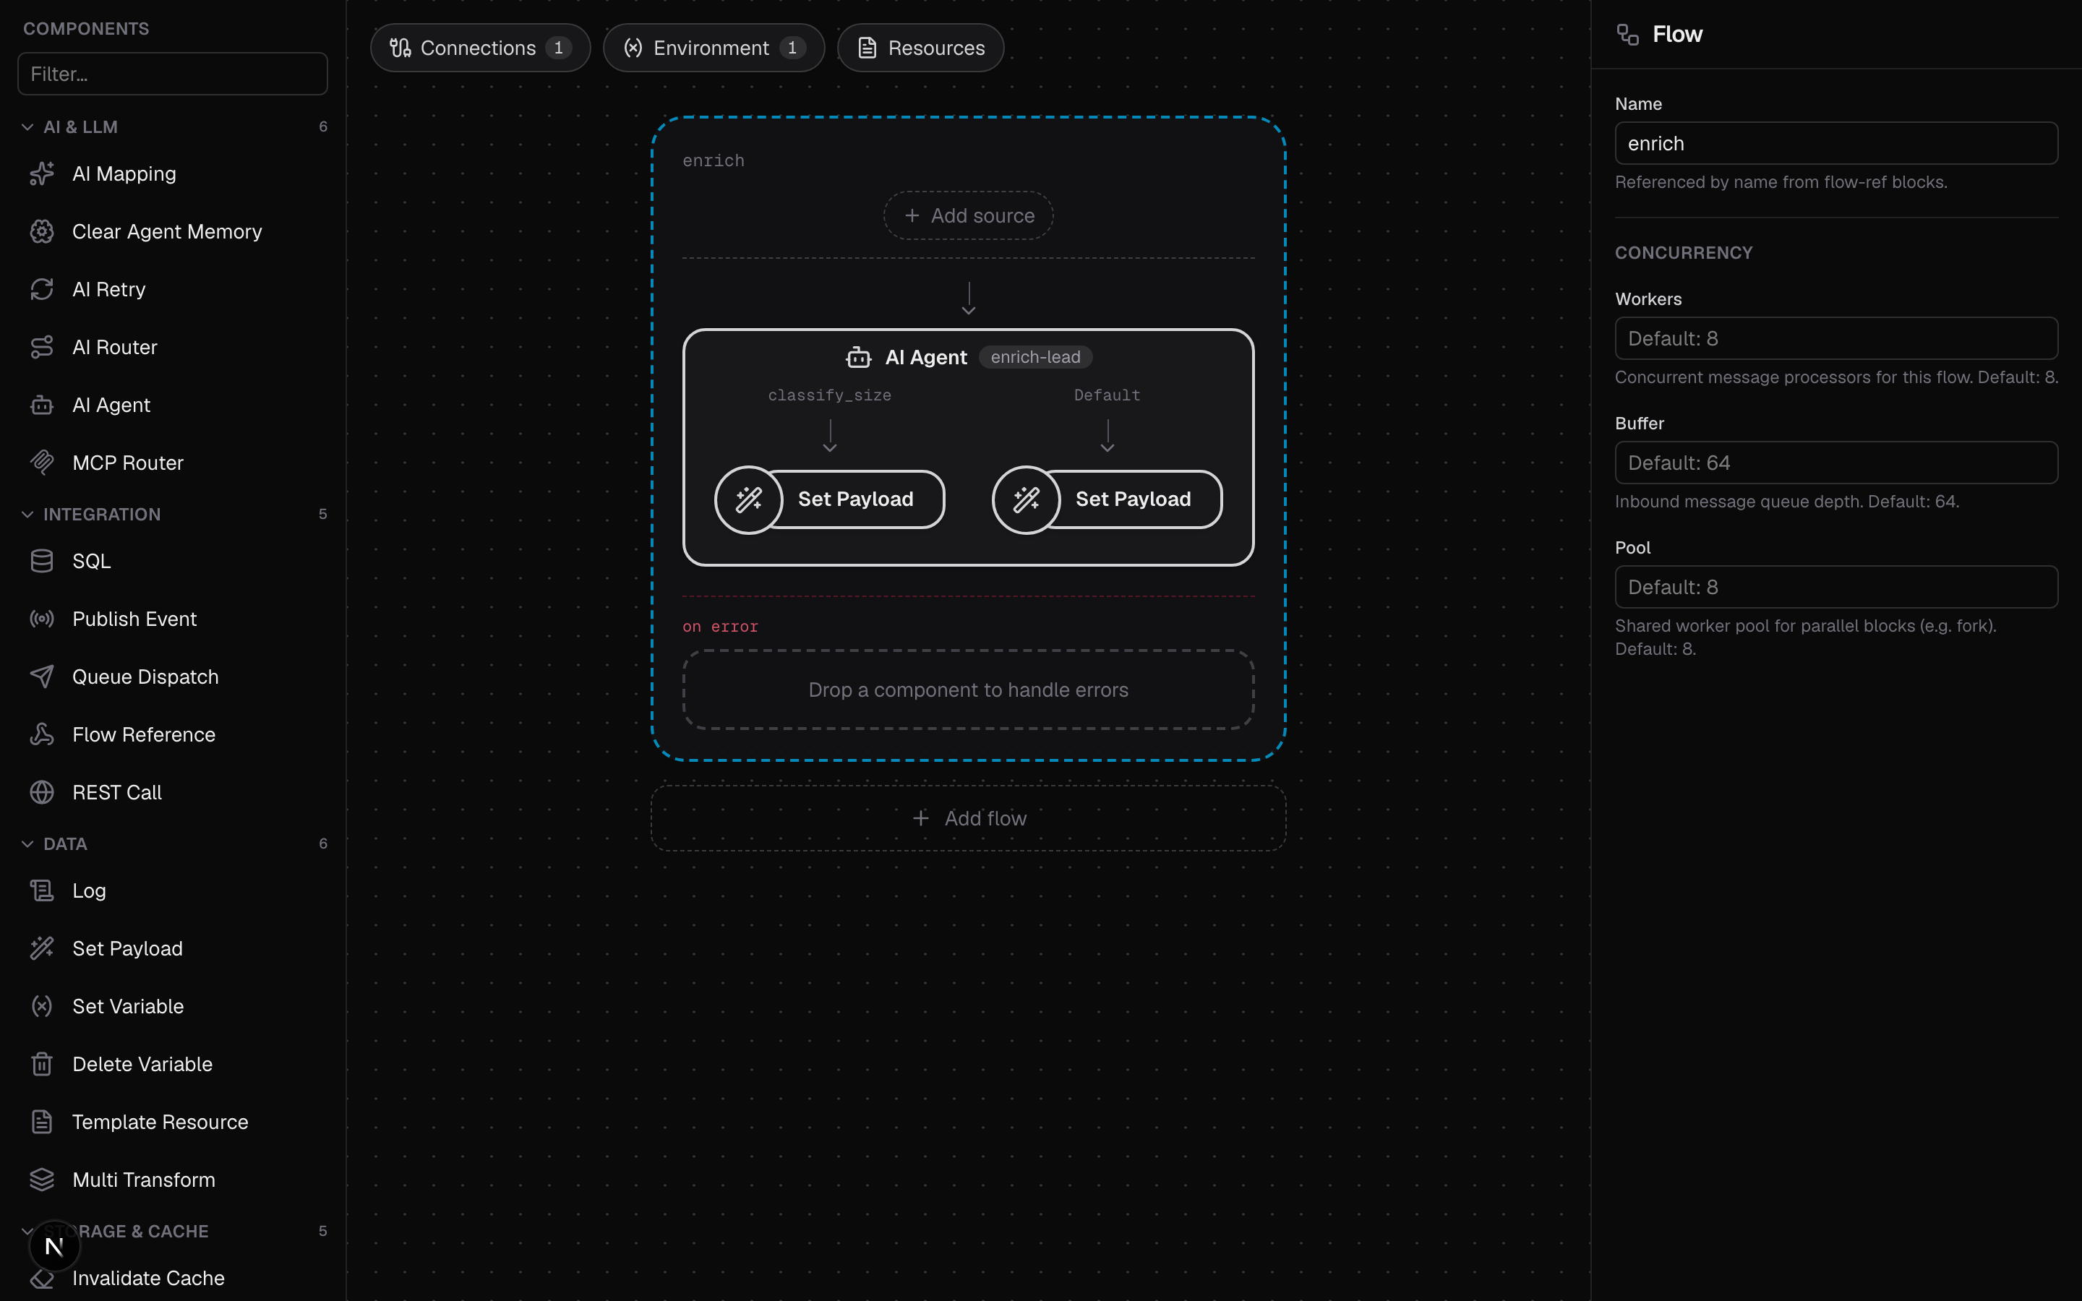2082x1301 pixels.
Task: Click the AI Retry refresh icon
Action: click(x=41, y=289)
